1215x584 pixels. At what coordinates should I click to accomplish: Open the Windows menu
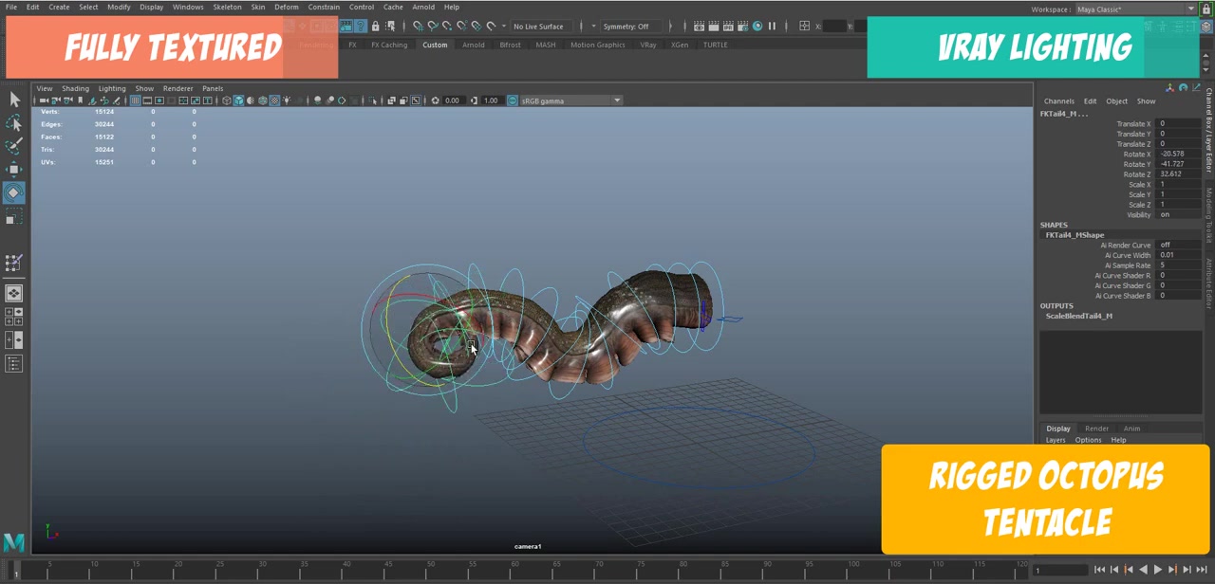click(188, 7)
